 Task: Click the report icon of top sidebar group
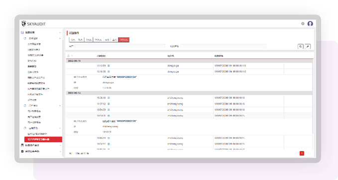pos(22,32)
